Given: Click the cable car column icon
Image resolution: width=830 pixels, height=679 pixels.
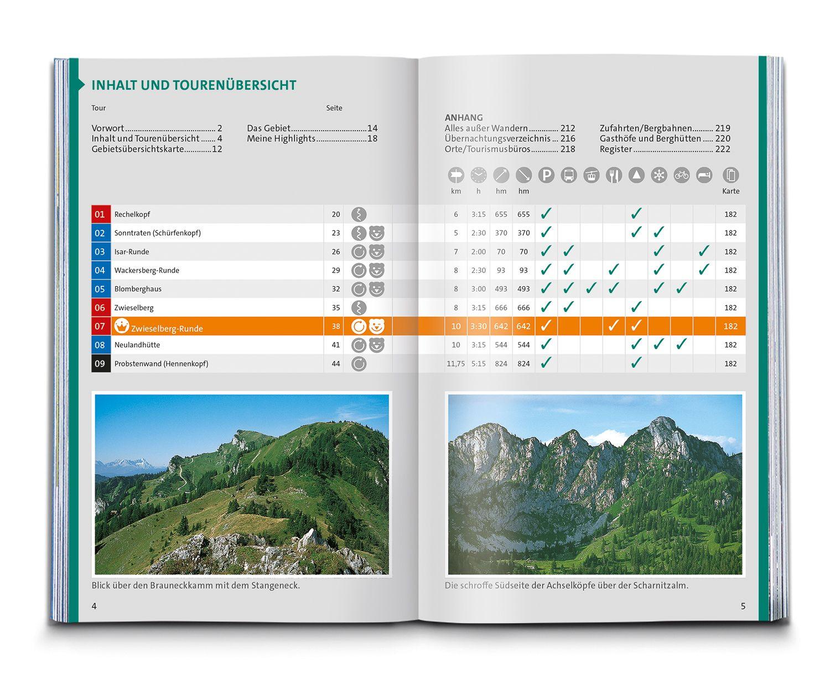Looking at the screenshot, I should pos(592,176).
